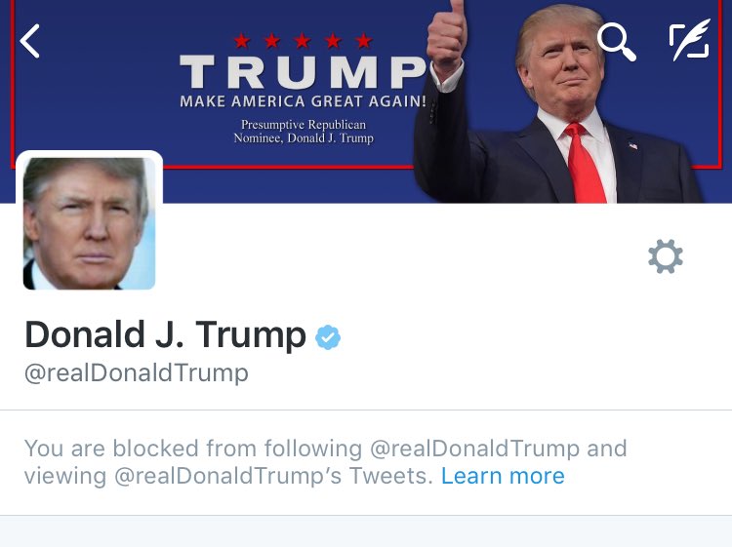Viewport: 732px width, 547px height.
Task: Open the Learn more link
Action: 503,476
